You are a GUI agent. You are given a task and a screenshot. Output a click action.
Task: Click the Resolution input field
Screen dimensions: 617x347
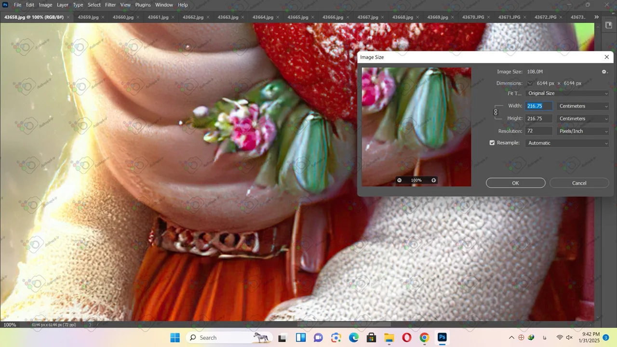coord(538,131)
